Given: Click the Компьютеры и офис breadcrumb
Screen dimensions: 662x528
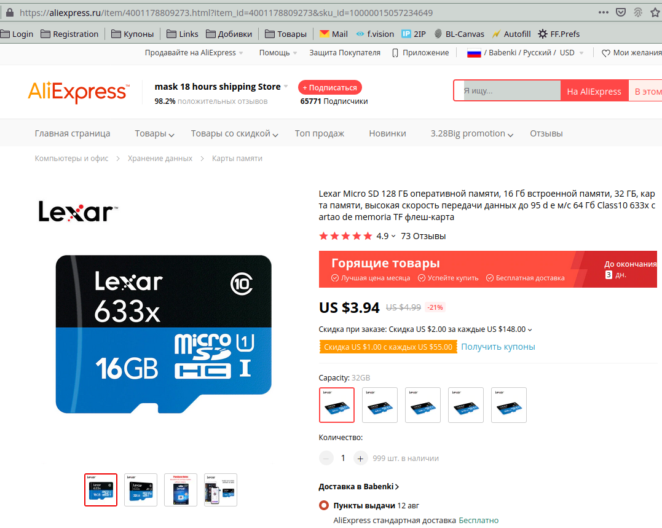Looking at the screenshot, I should click(x=71, y=159).
